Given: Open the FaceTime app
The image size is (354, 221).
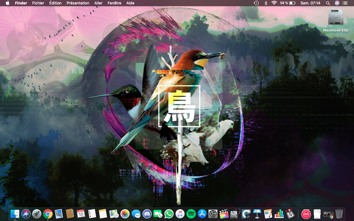Looking at the screenshot, I should click(x=158, y=214).
